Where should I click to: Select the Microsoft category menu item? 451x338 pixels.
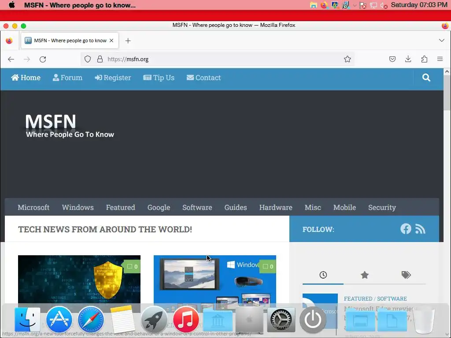33,208
